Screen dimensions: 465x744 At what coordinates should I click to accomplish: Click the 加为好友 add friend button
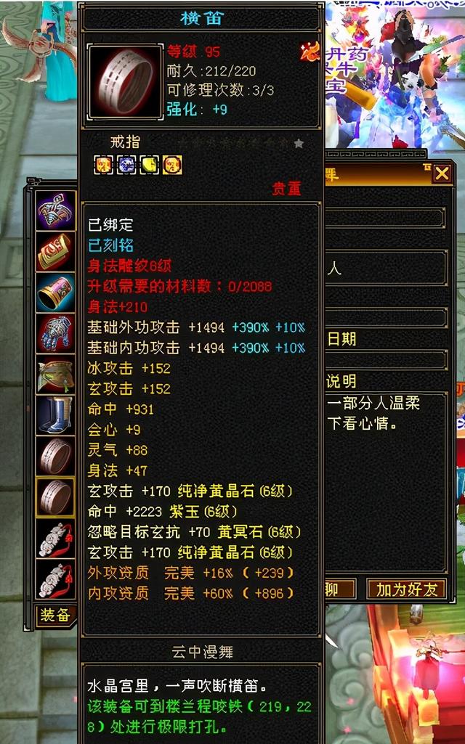407,589
